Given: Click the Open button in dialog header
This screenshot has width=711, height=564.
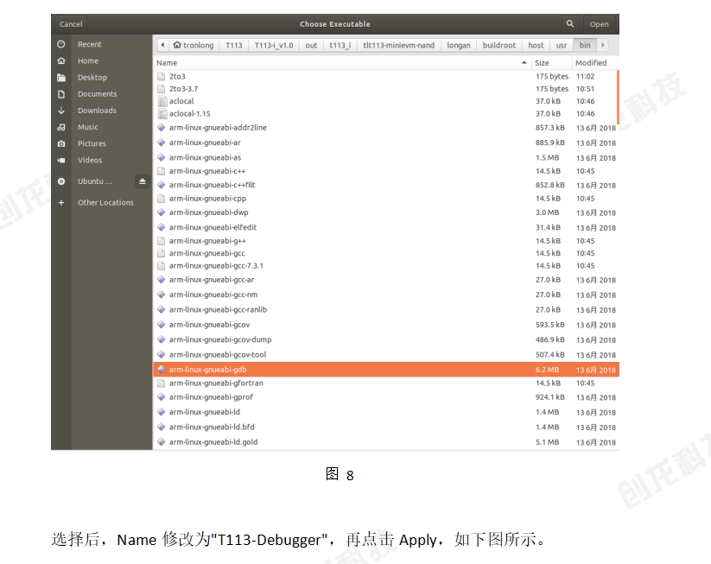Looking at the screenshot, I should (x=599, y=24).
